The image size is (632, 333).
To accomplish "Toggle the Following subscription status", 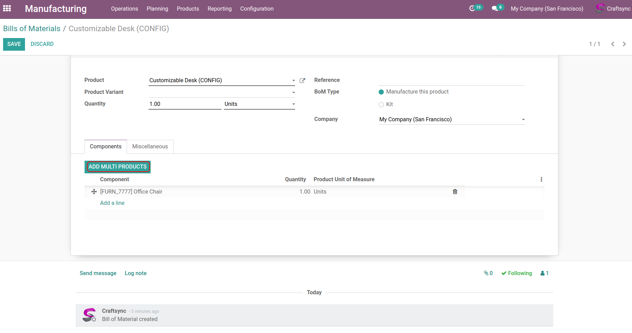I will (x=517, y=273).
